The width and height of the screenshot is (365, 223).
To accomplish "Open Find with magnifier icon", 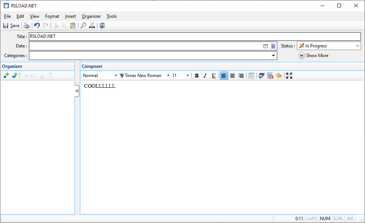I will (83, 26).
